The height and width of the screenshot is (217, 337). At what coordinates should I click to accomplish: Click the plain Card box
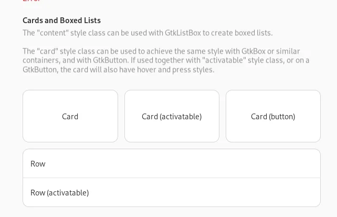(x=70, y=116)
